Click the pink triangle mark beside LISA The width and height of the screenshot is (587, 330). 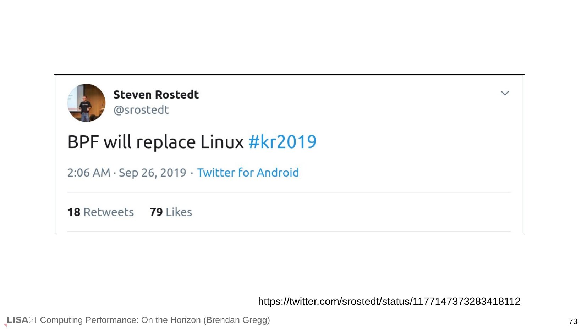(5, 325)
